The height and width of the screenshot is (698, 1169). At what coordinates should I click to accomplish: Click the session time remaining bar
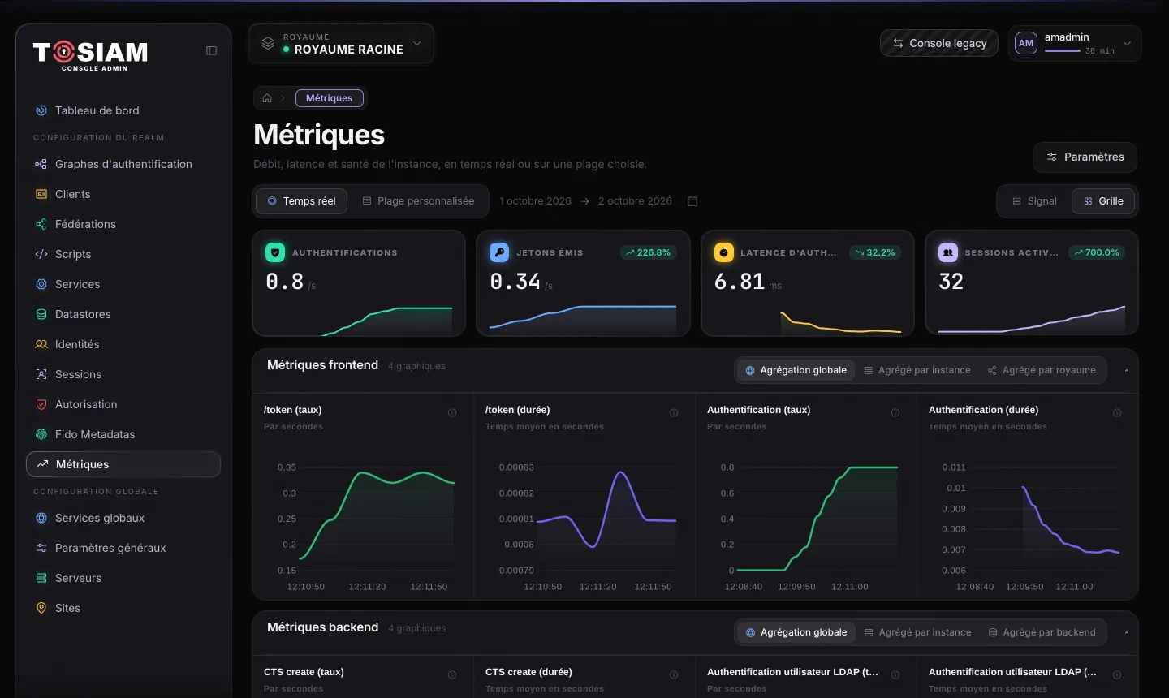tap(1063, 51)
